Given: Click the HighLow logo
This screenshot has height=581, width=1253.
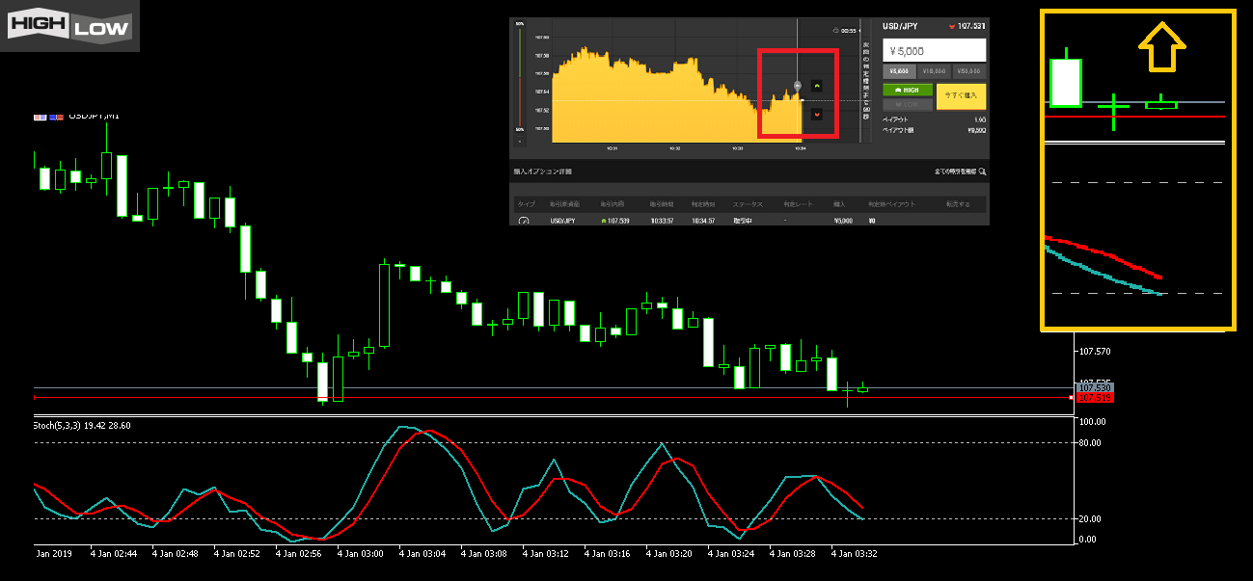Looking at the screenshot, I should [69, 26].
